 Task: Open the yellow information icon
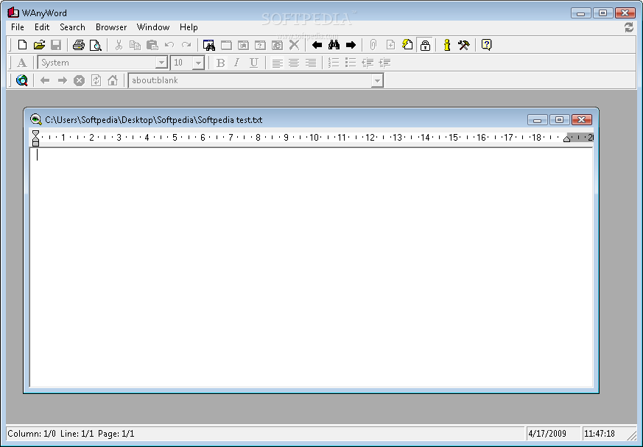click(447, 45)
